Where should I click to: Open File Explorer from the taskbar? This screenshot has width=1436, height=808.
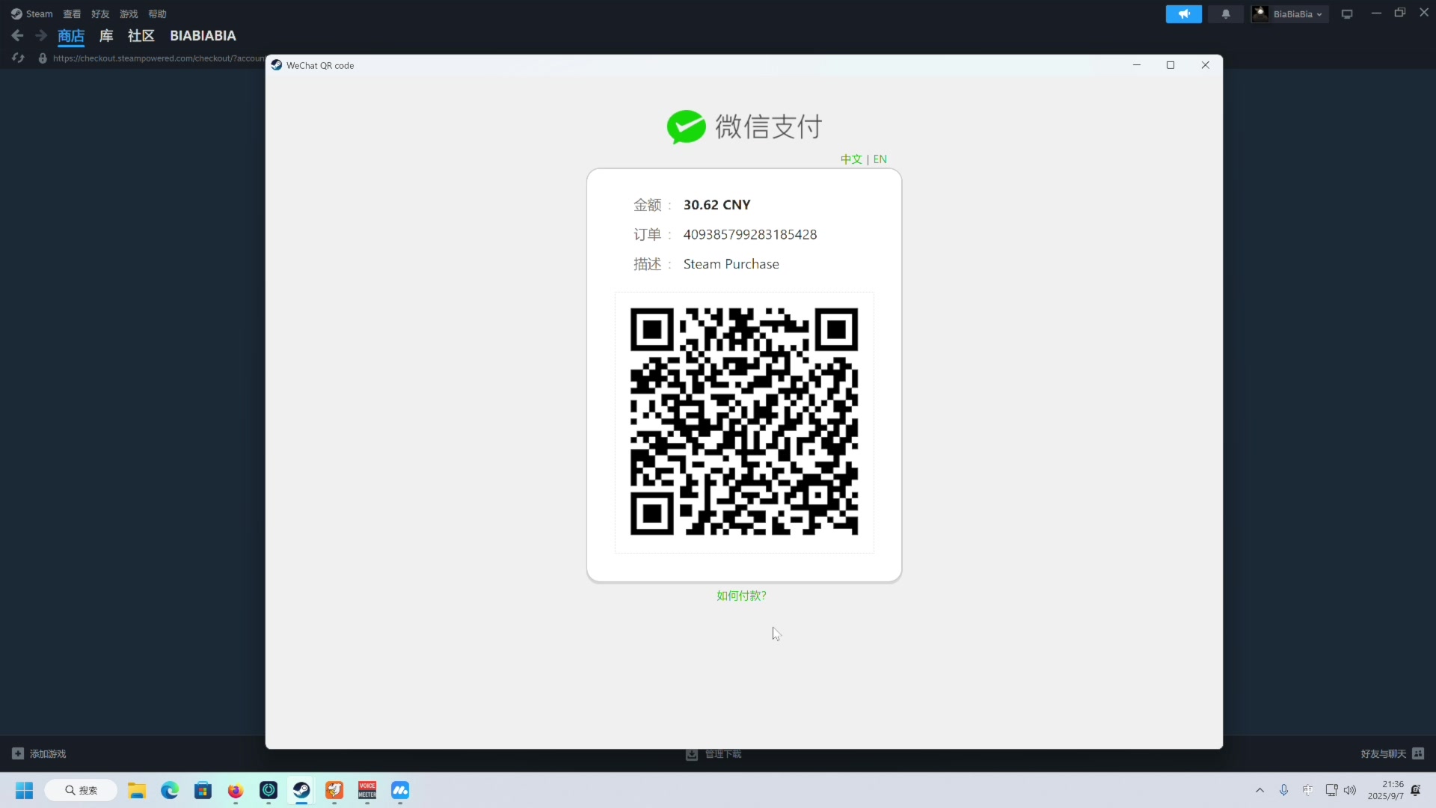[136, 790]
